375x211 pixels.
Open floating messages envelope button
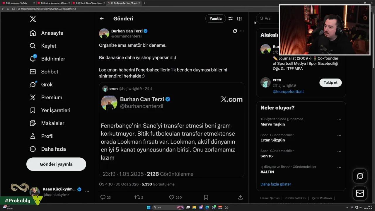pyautogui.click(x=360, y=193)
